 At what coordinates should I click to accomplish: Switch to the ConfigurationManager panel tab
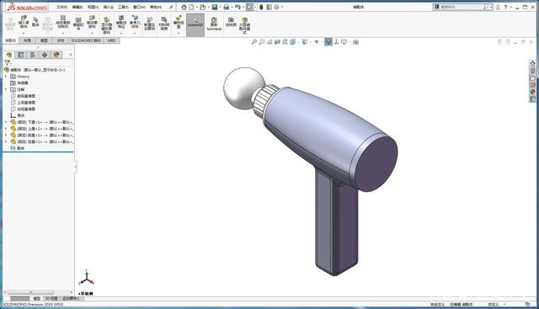point(32,55)
